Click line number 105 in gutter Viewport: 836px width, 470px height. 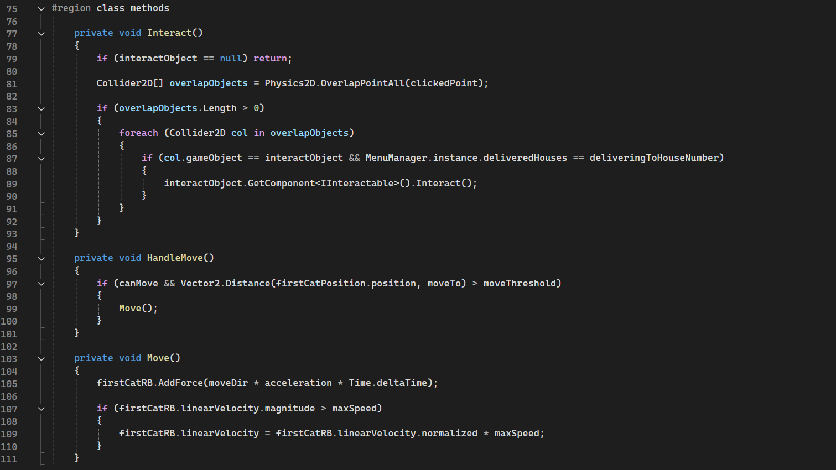[9, 384]
